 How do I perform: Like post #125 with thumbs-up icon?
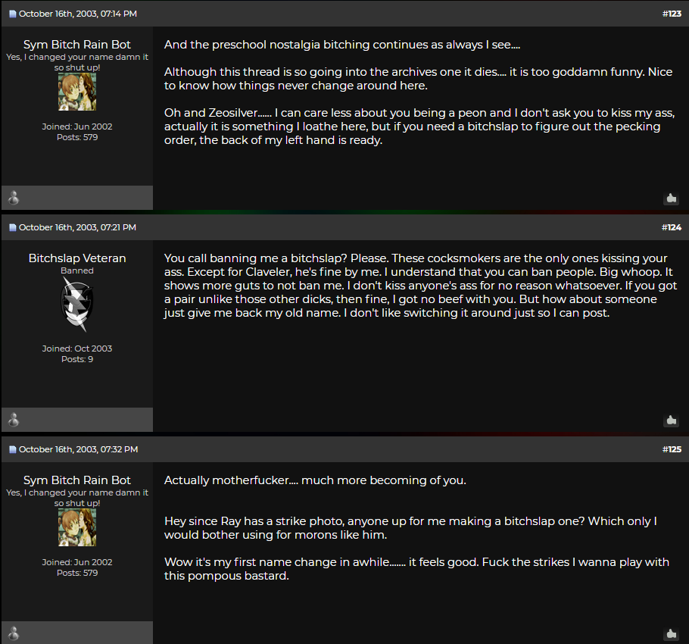tap(672, 634)
